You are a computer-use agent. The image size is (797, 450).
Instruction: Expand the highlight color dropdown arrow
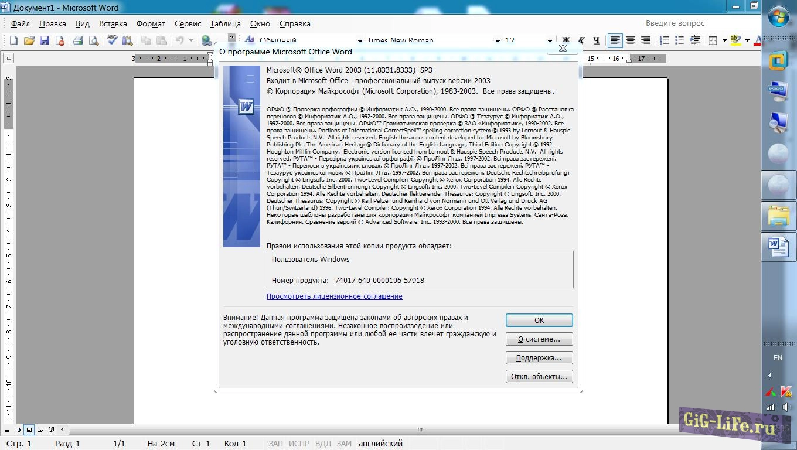pos(747,40)
